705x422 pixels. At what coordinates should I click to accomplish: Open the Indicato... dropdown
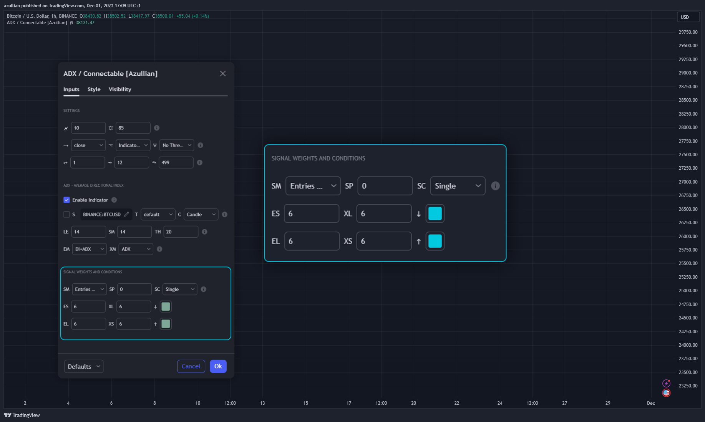click(x=133, y=145)
